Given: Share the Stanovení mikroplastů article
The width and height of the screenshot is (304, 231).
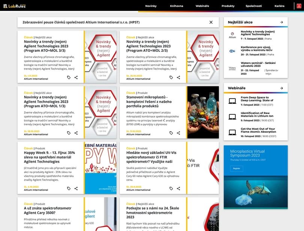Looking at the screenshot, I should click(179, 133).
